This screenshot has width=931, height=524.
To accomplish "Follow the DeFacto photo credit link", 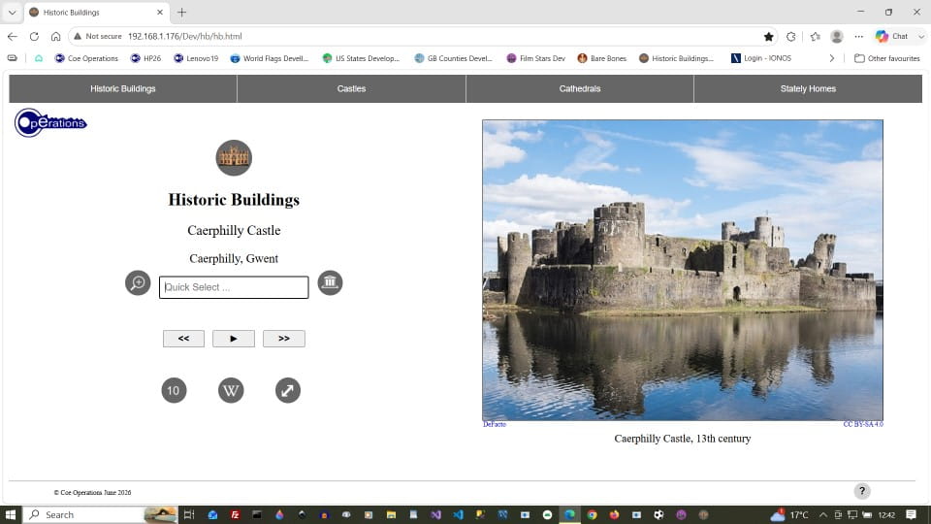I will (x=494, y=424).
